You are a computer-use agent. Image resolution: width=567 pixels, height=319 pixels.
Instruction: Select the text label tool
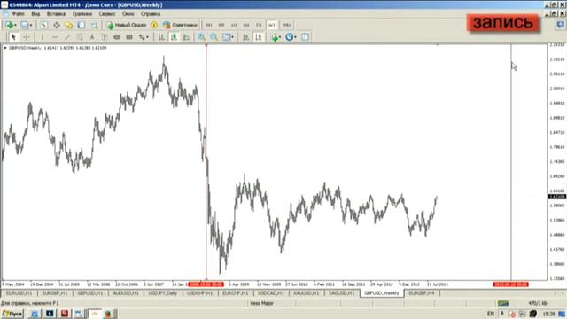tap(105, 37)
